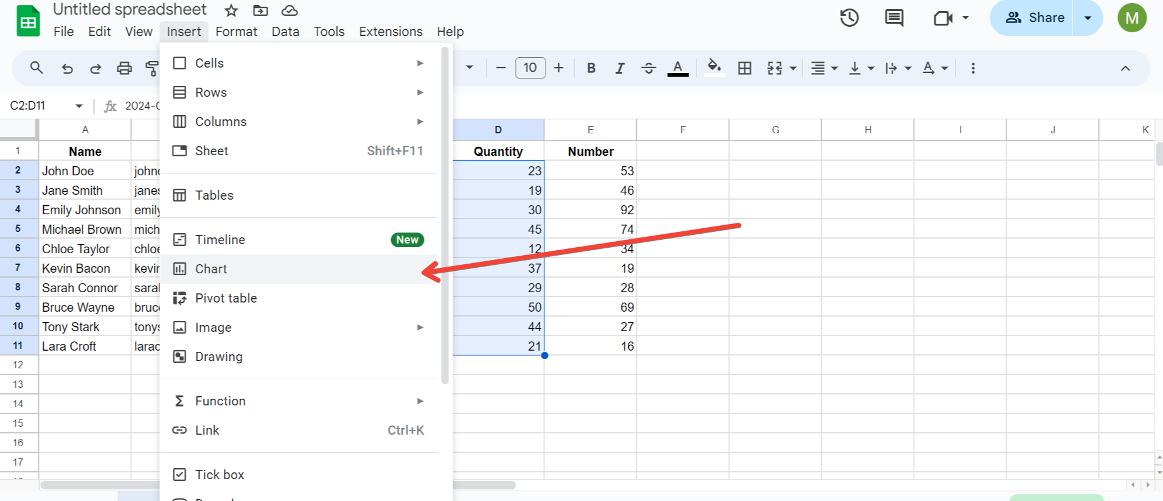
Task: Insert a Tick box
Action: [299, 475]
